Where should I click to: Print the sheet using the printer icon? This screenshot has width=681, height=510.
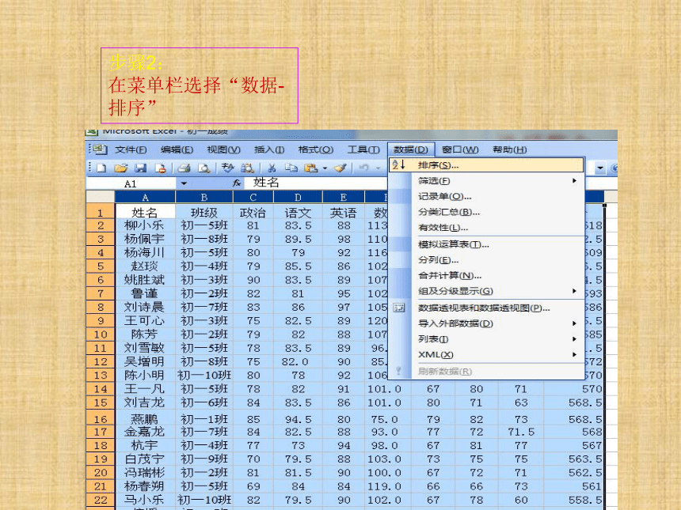click(184, 168)
